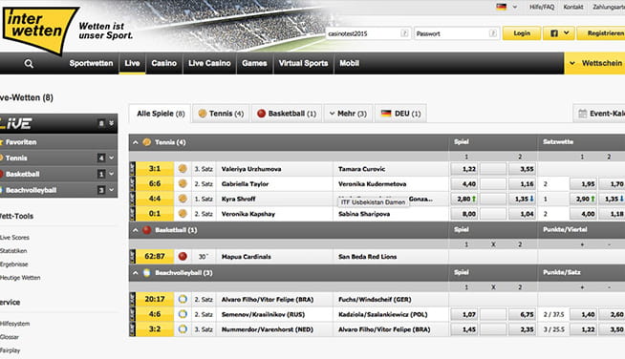Open Heutige Wetten link
The height and width of the screenshot is (359, 625).
[20, 278]
